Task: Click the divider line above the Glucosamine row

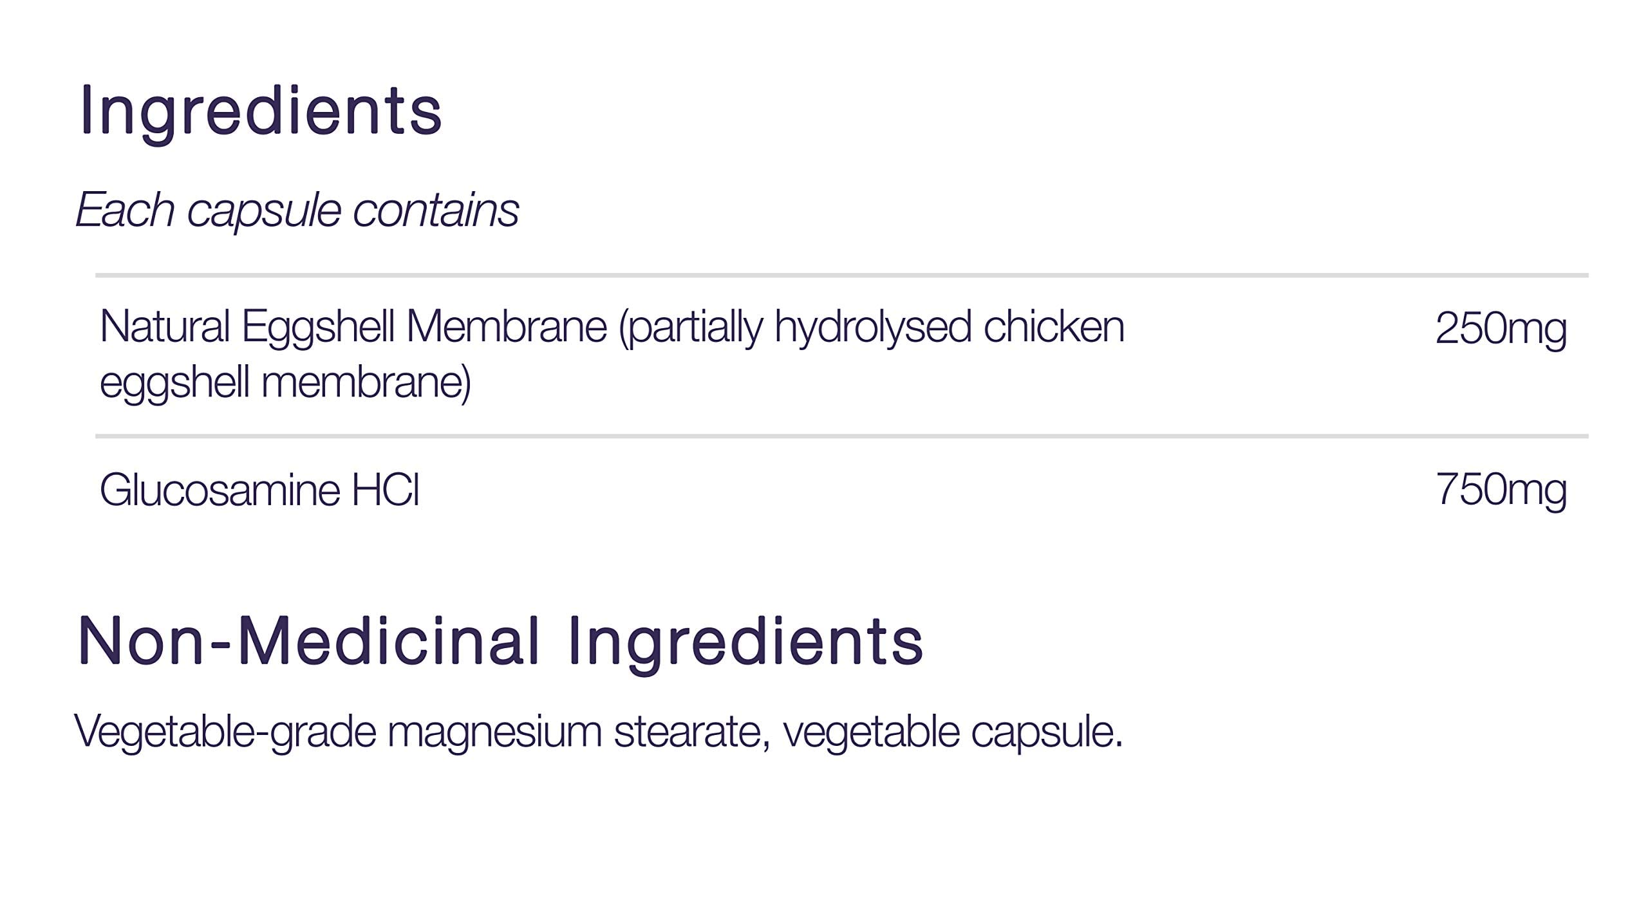Action: [842, 436]
